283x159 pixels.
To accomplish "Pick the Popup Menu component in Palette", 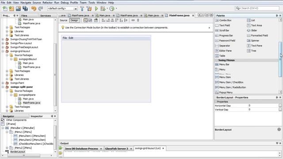I will (224, 92).
